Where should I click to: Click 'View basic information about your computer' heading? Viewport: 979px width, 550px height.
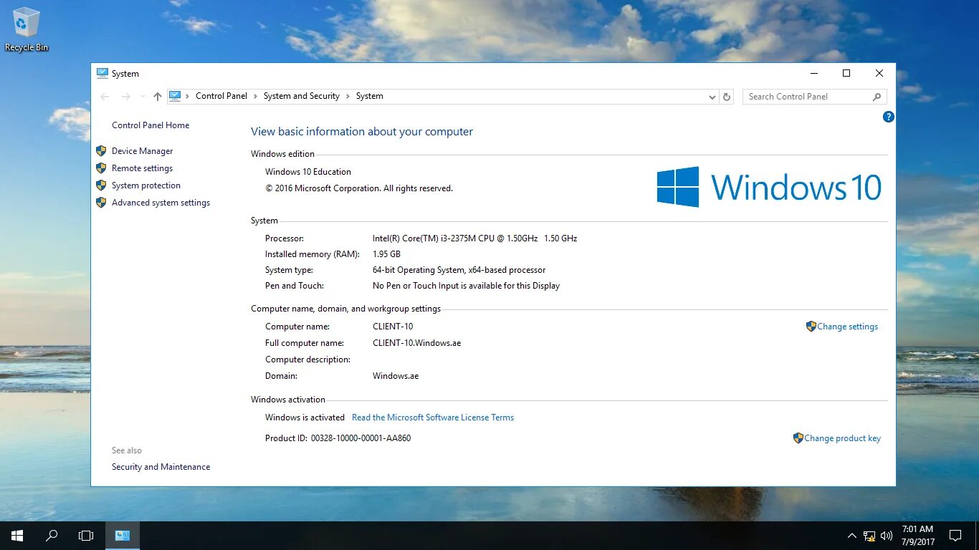[362, 132]
